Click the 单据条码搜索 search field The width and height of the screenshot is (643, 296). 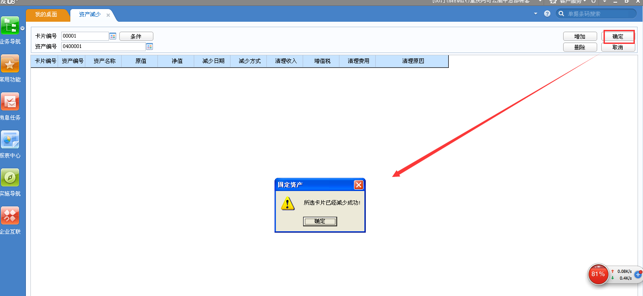point(594,13)
